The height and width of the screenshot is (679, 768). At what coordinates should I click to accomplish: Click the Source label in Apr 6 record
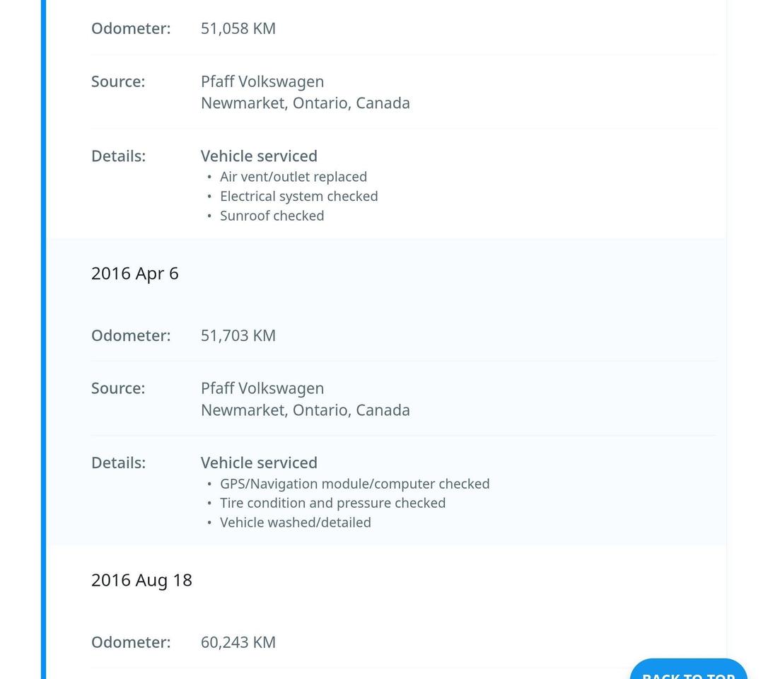tap(118, 389)
